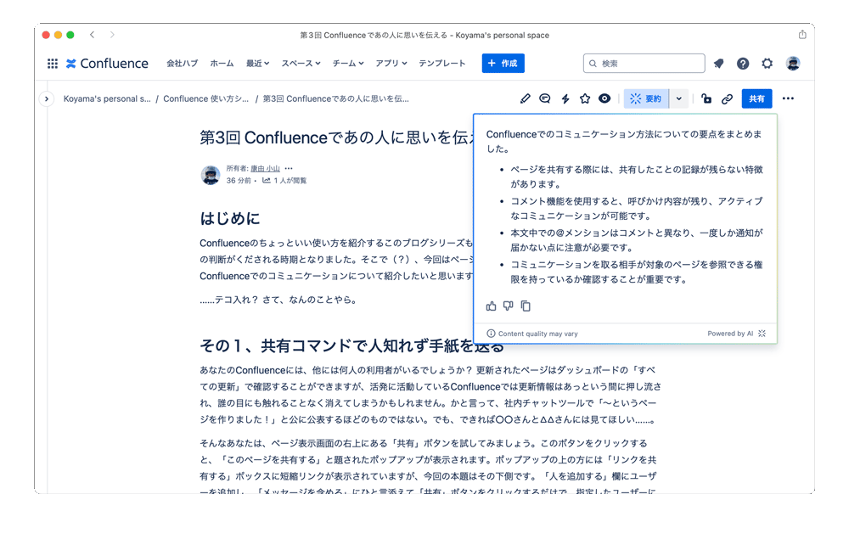Toggle the watch eye icon

point(604,98)
